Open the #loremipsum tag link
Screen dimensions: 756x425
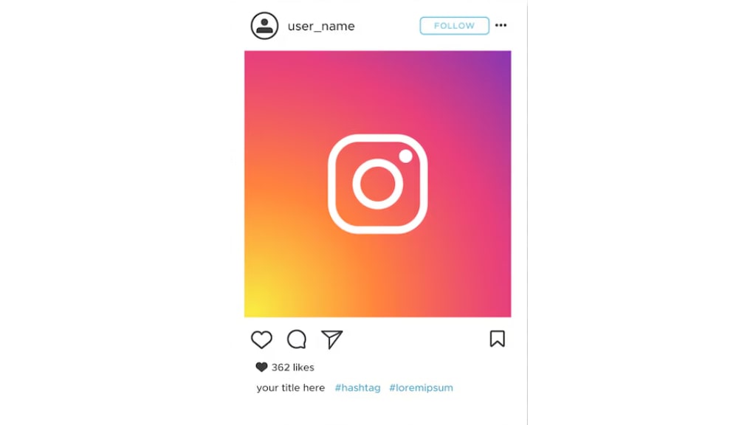point(421,387)
